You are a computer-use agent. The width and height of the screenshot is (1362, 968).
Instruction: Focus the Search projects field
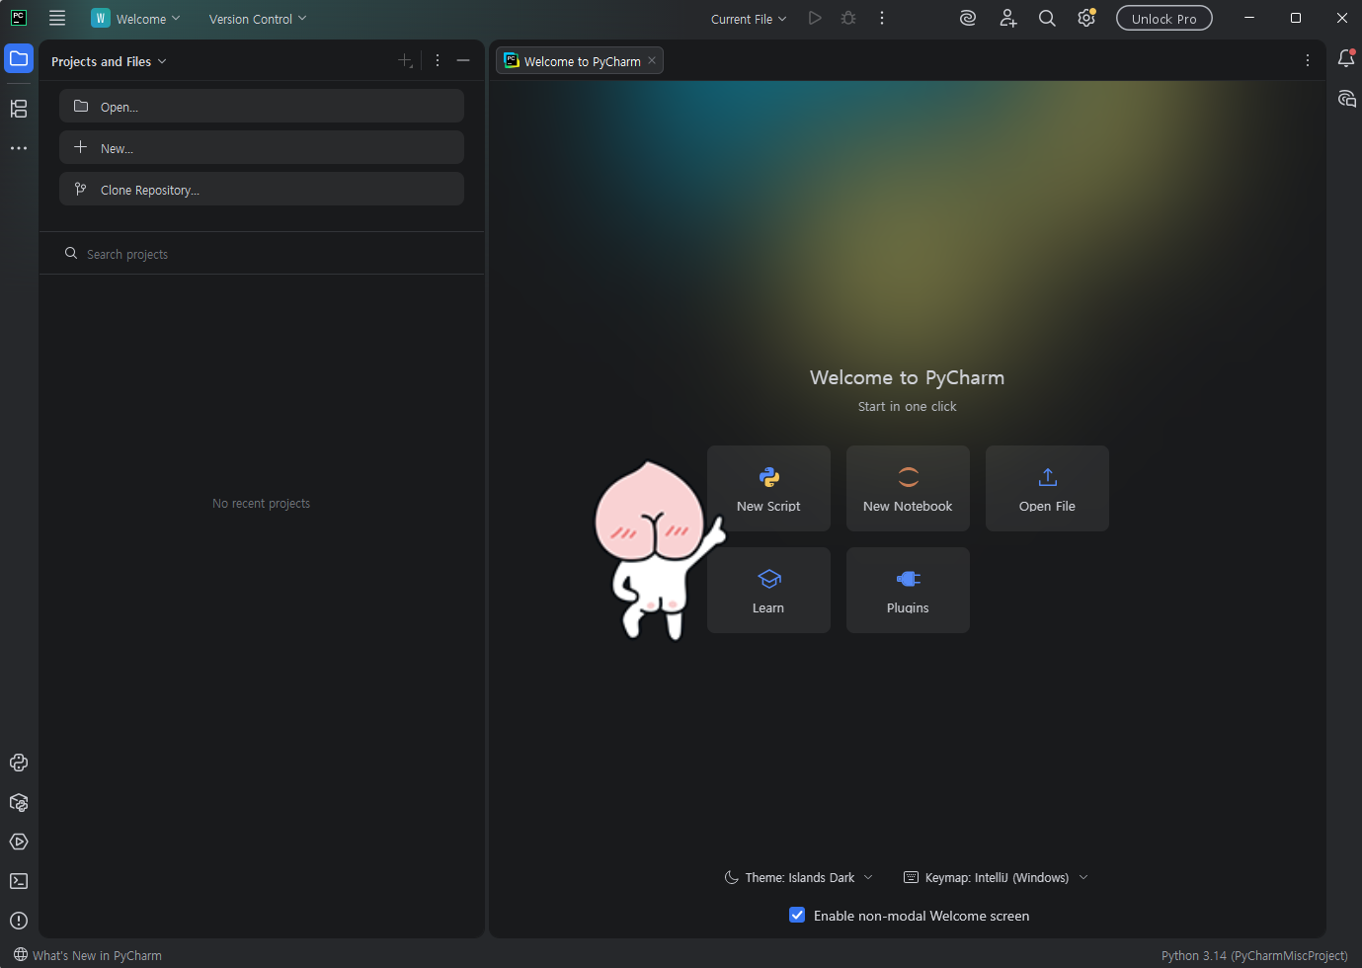coord(262,254)
